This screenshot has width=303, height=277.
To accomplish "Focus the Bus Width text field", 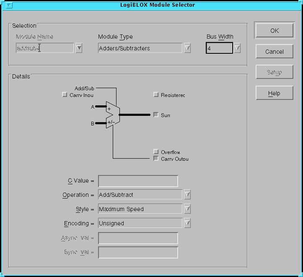I will [x=219, y=48].
